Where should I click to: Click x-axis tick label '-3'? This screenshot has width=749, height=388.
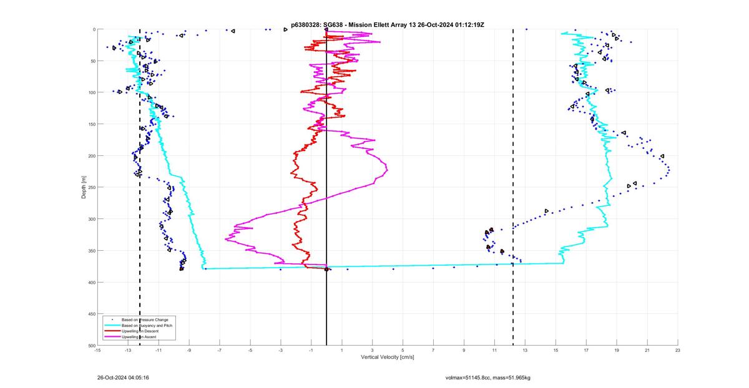click(x=281, y=350)
